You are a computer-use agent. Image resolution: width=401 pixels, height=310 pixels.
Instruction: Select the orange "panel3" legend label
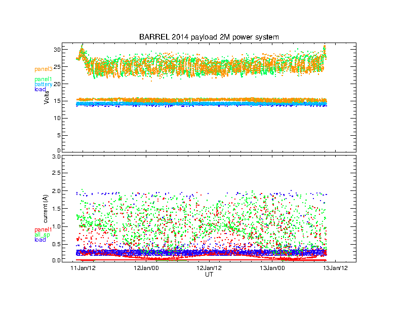point(43,69)
